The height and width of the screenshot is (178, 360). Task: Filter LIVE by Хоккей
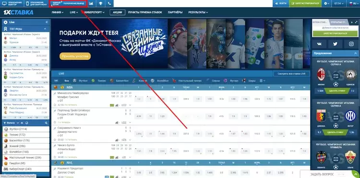click(x=140, y=81)
